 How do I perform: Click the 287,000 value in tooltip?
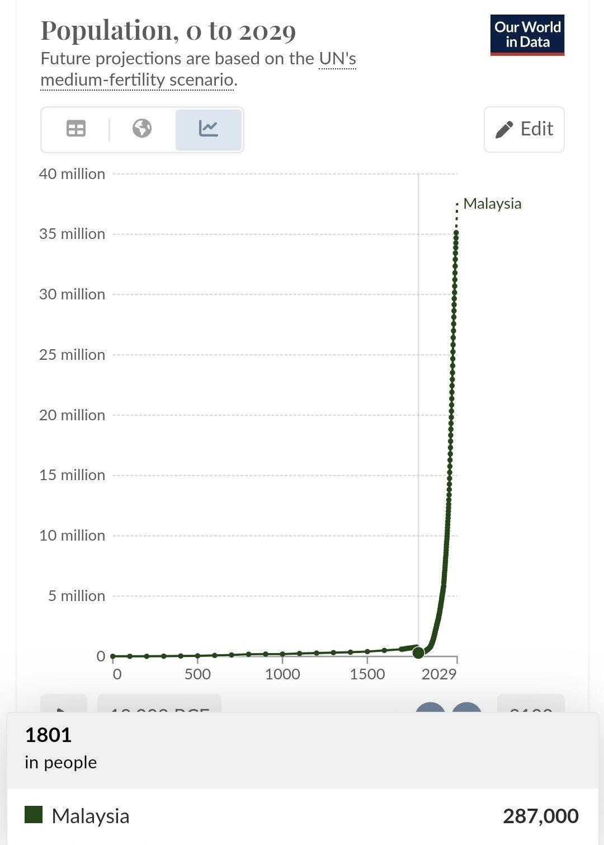pyautogui.click(x=540, y=816)
